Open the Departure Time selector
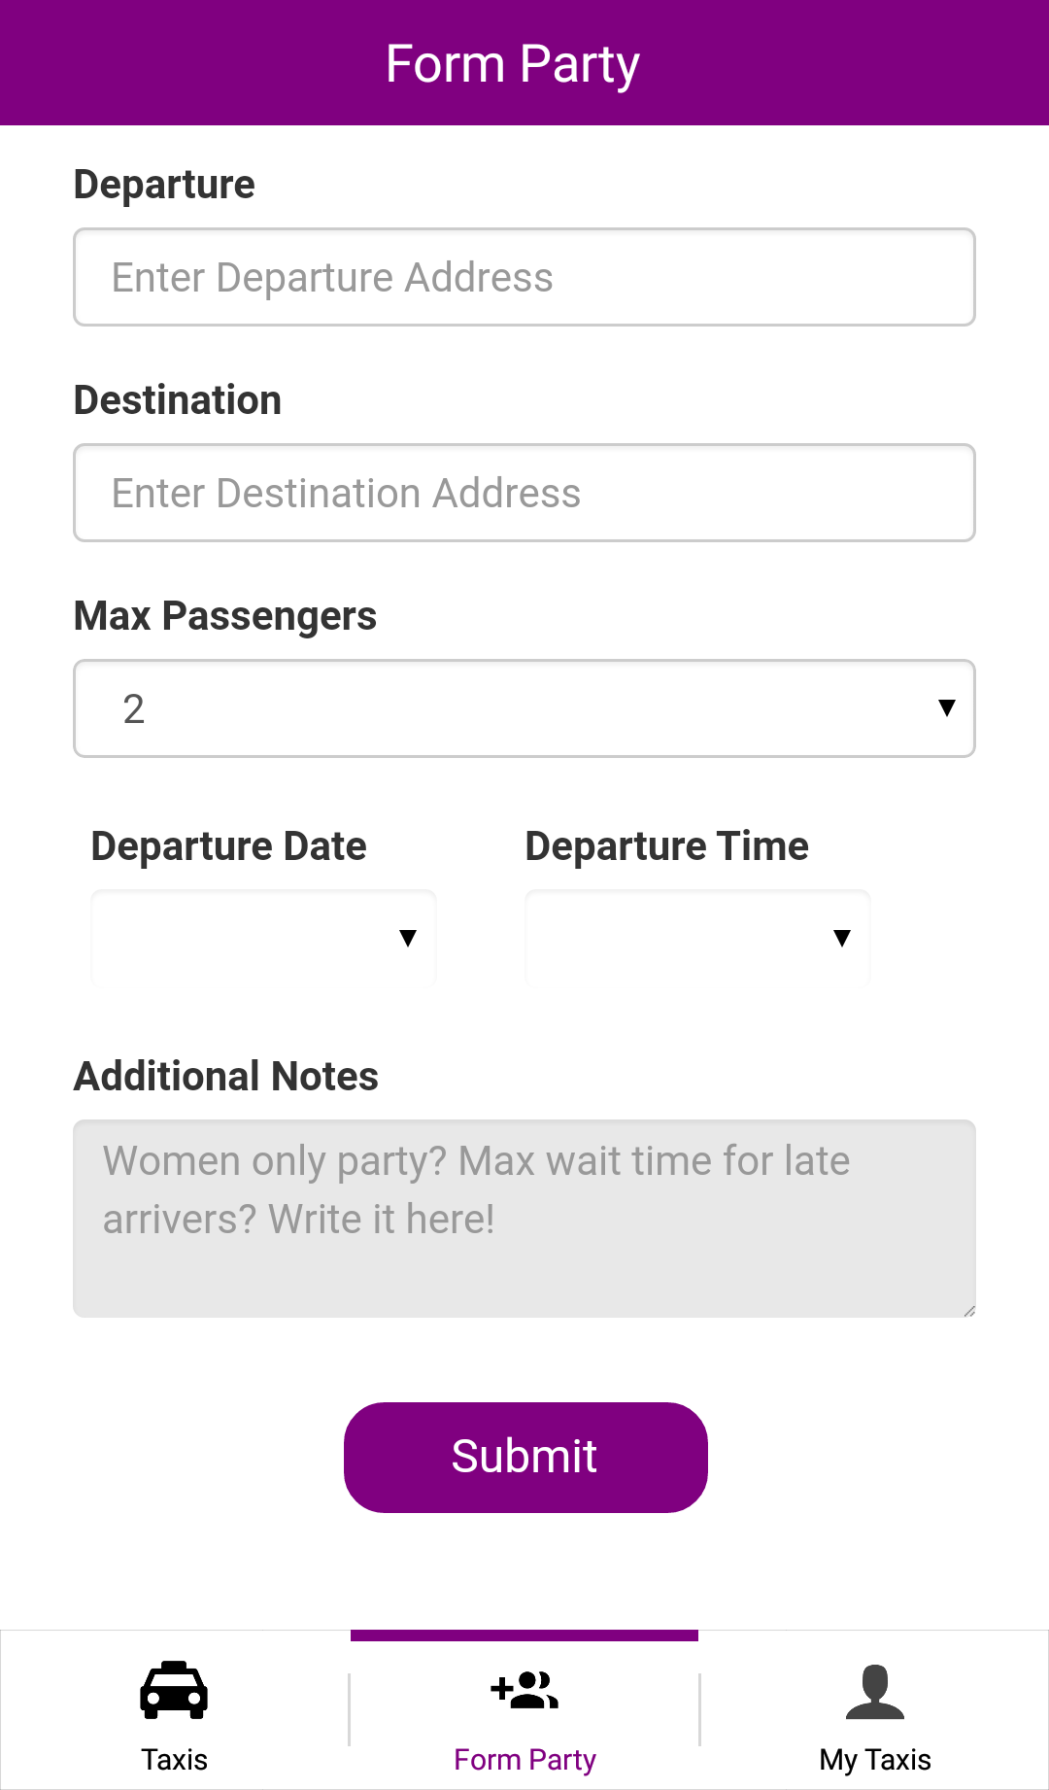Viewport: 1049px width, 1790px height. point(697,938)
